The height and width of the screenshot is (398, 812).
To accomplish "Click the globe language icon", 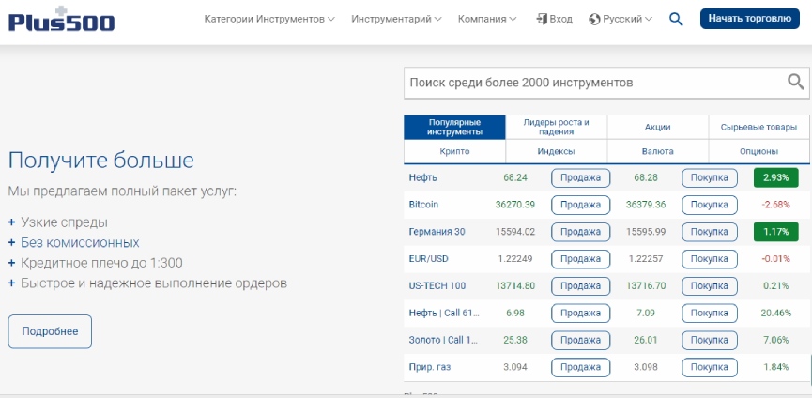I will point(594,19).
